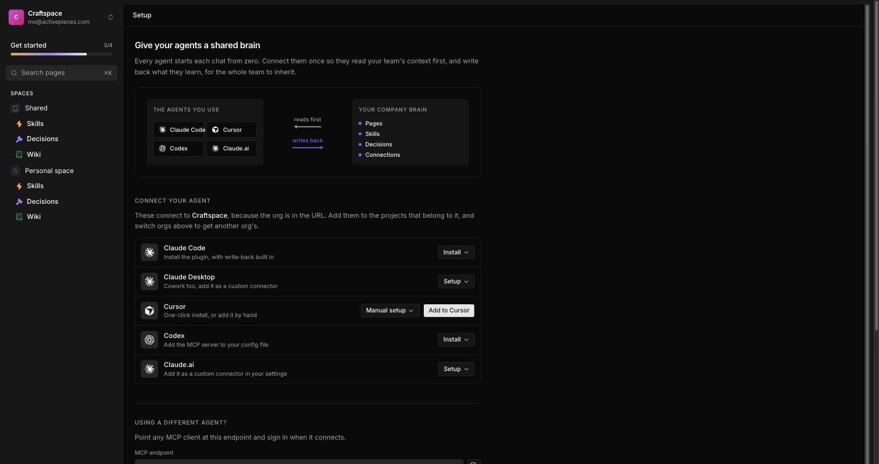This screenshot has width=879, height=464.
Task: Click the Decisions gavel icon under Shared
Action: pos(19,139)
